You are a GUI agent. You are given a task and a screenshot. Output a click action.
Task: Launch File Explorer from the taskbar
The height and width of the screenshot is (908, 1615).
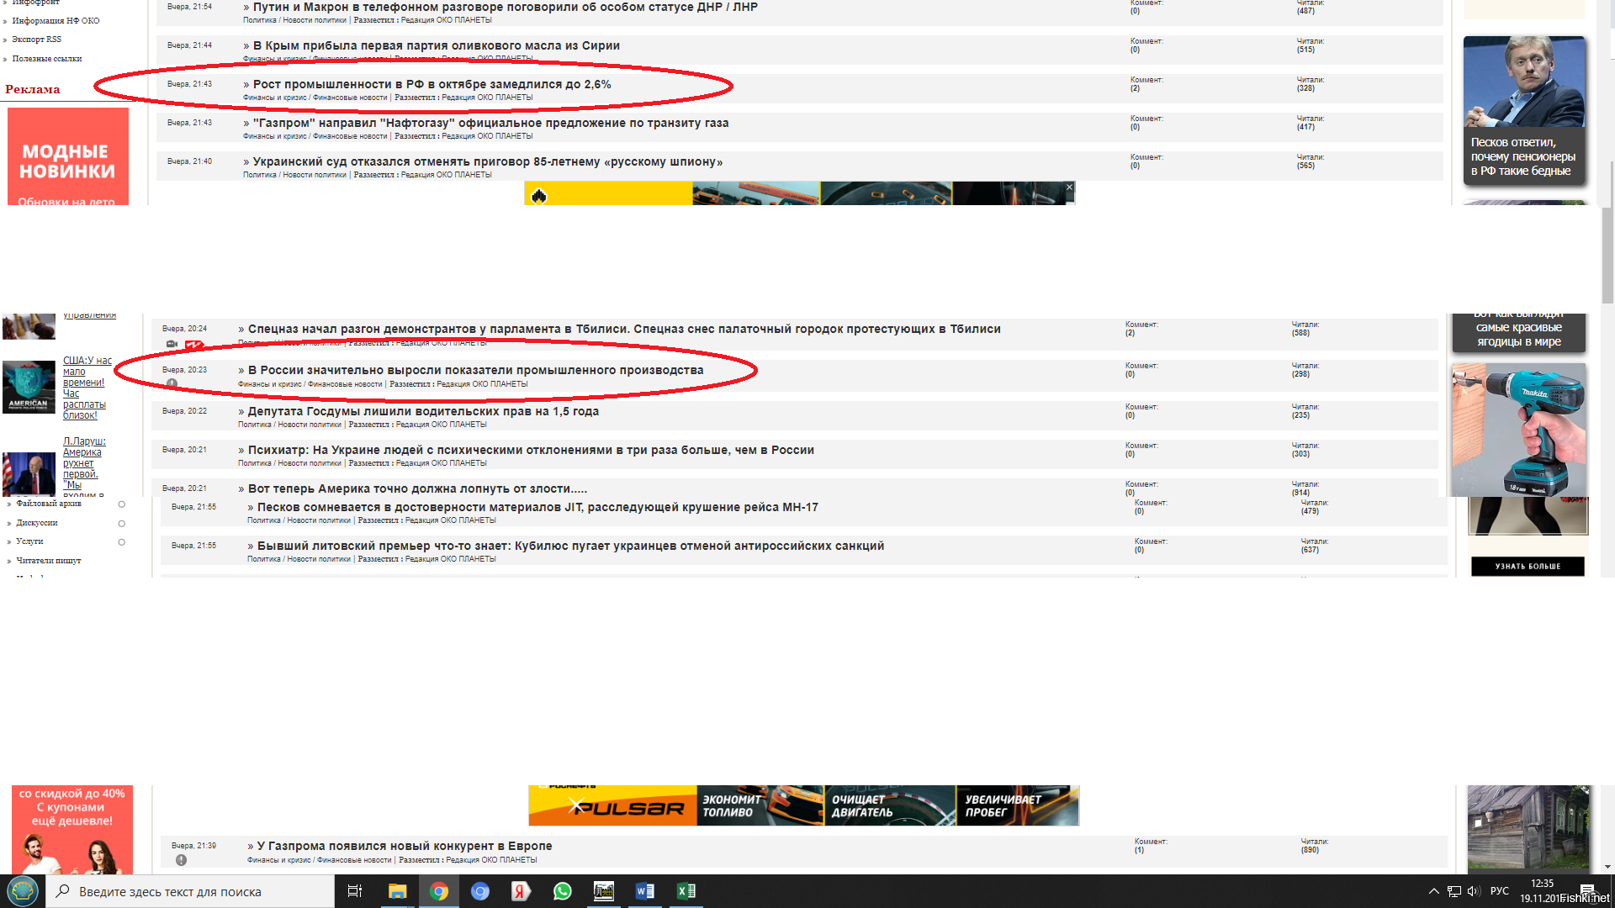(397, 891)
